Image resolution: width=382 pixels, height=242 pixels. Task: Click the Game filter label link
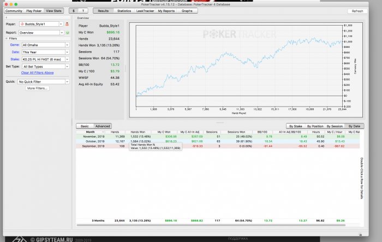pos(15,45)
